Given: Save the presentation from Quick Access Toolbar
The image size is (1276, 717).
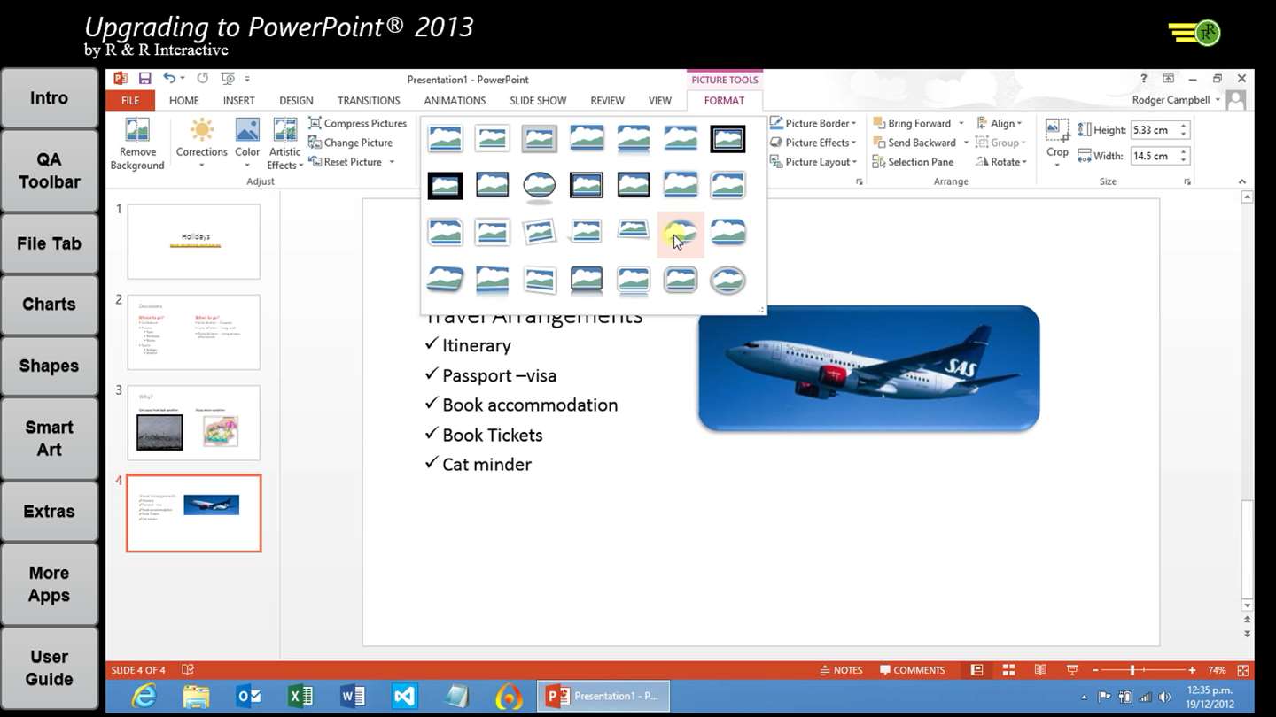Looking at the screenshot, I should [x=145, y=79].
